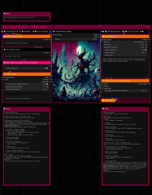Expand the collapsed For Loop Close node
Viewport: 152px width, 195px height.
click(126, 32)
